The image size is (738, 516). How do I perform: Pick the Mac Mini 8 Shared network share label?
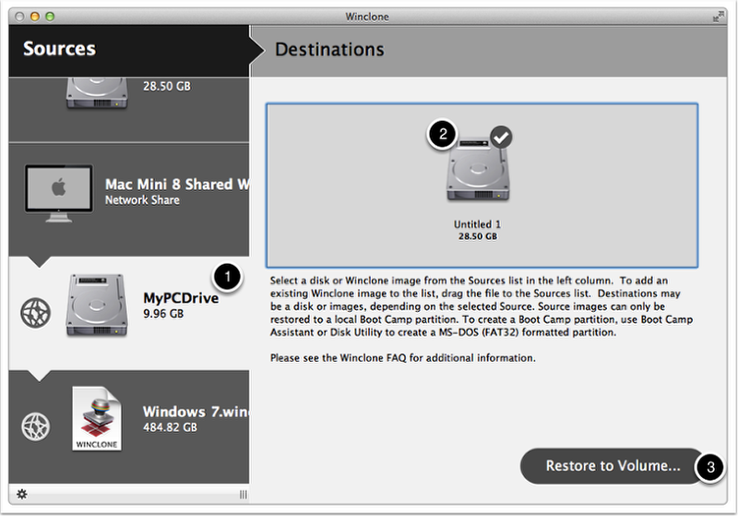[x=176, y=185]
